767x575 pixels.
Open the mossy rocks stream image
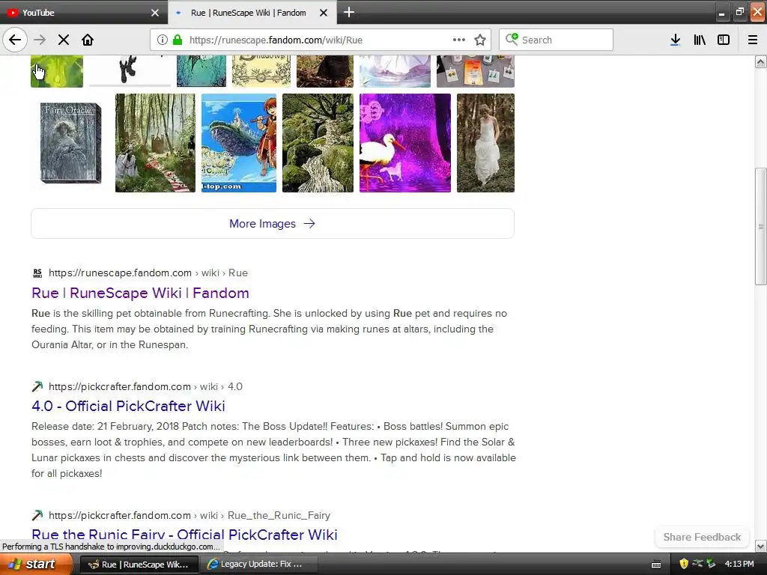[318, 143]
